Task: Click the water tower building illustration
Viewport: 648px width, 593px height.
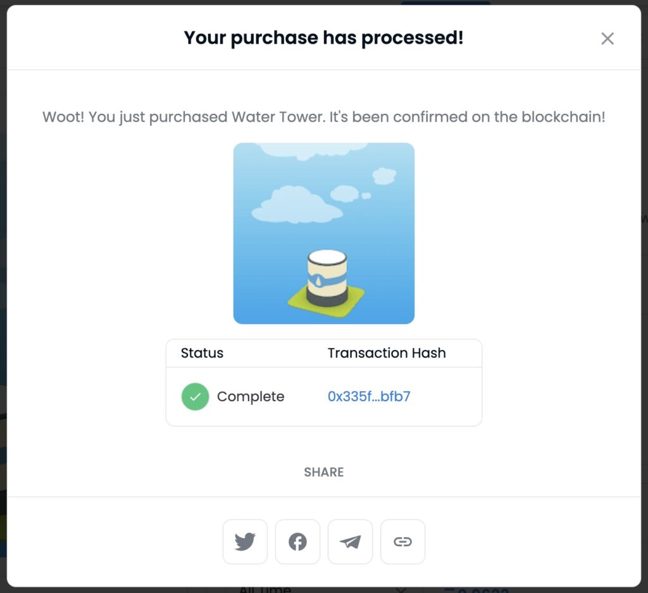Action: 327,279
